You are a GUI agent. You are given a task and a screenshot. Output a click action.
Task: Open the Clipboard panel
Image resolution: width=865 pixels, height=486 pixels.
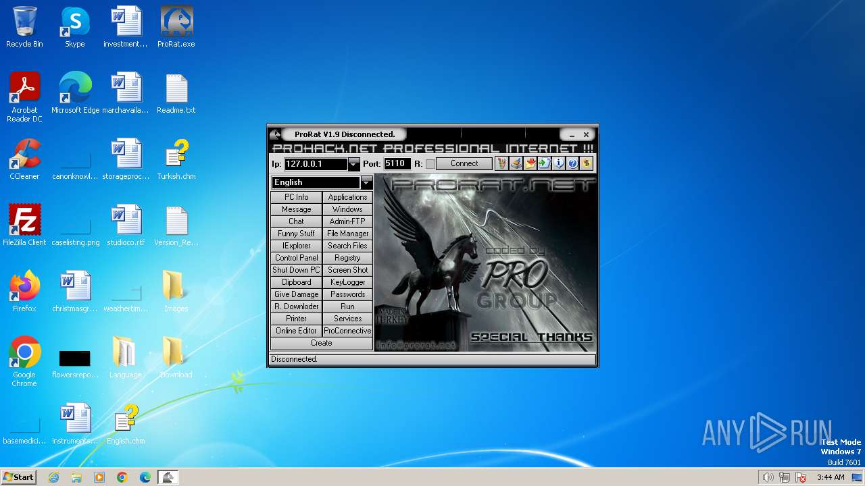point(296,282)
